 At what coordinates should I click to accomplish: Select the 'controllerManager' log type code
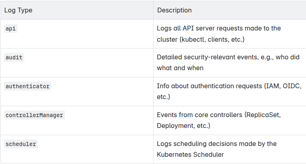(34, 115)
